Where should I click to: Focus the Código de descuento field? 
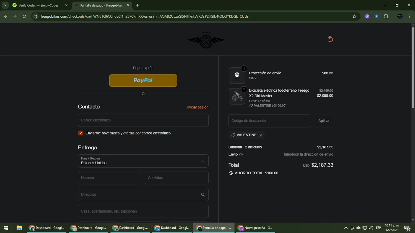pos(270,121)
